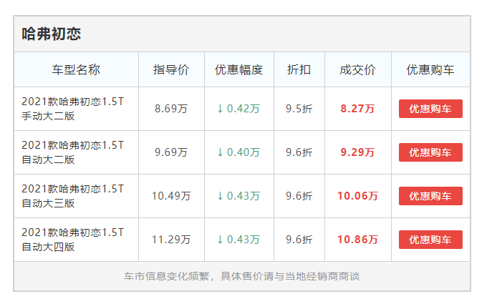
Task: Click 优惠购车 button for 自动大二版 row
Action: pos(430,152)
